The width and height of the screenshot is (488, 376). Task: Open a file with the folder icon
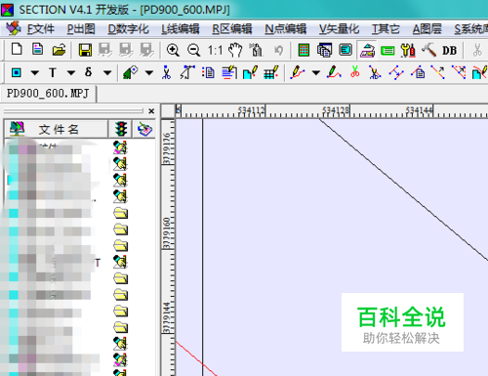(x=59, y=50)
